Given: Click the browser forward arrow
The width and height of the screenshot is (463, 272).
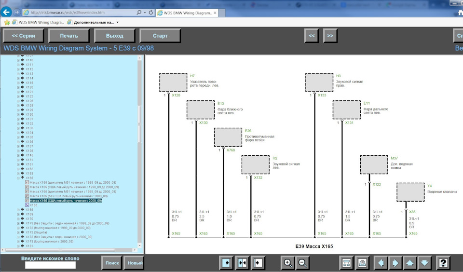Looking at the screenshot, I should [16, 13].
